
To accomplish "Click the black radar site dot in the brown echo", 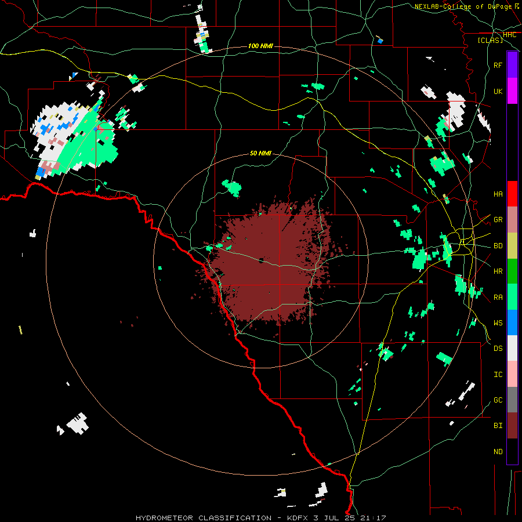I will tap(262, 260).
